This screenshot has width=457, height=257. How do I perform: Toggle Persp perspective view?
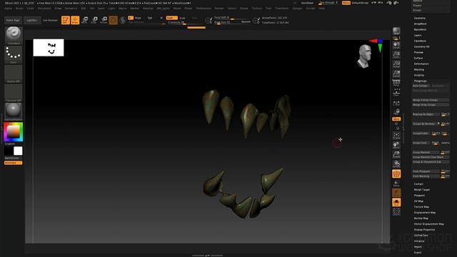click(396, 83)
